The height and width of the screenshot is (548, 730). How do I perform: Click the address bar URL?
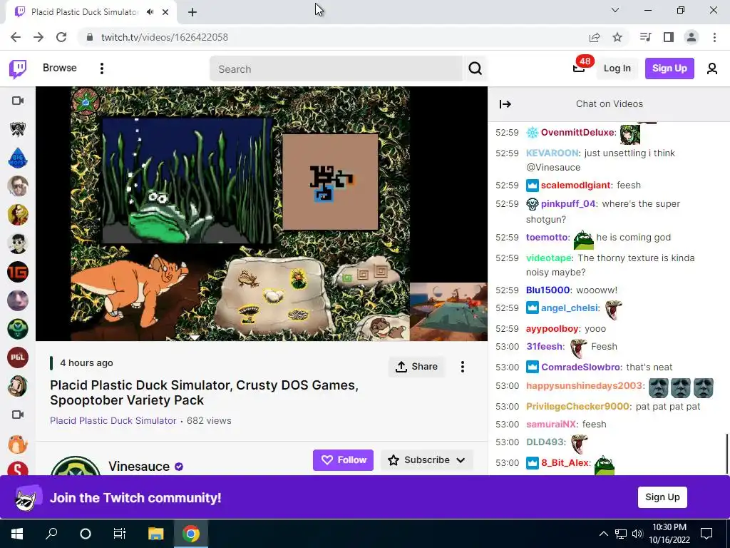pos(165,37)
